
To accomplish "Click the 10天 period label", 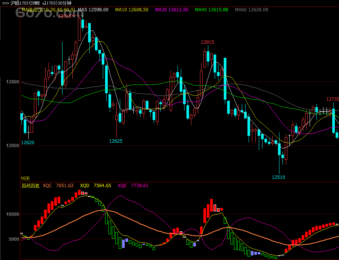I will [25, 178].
